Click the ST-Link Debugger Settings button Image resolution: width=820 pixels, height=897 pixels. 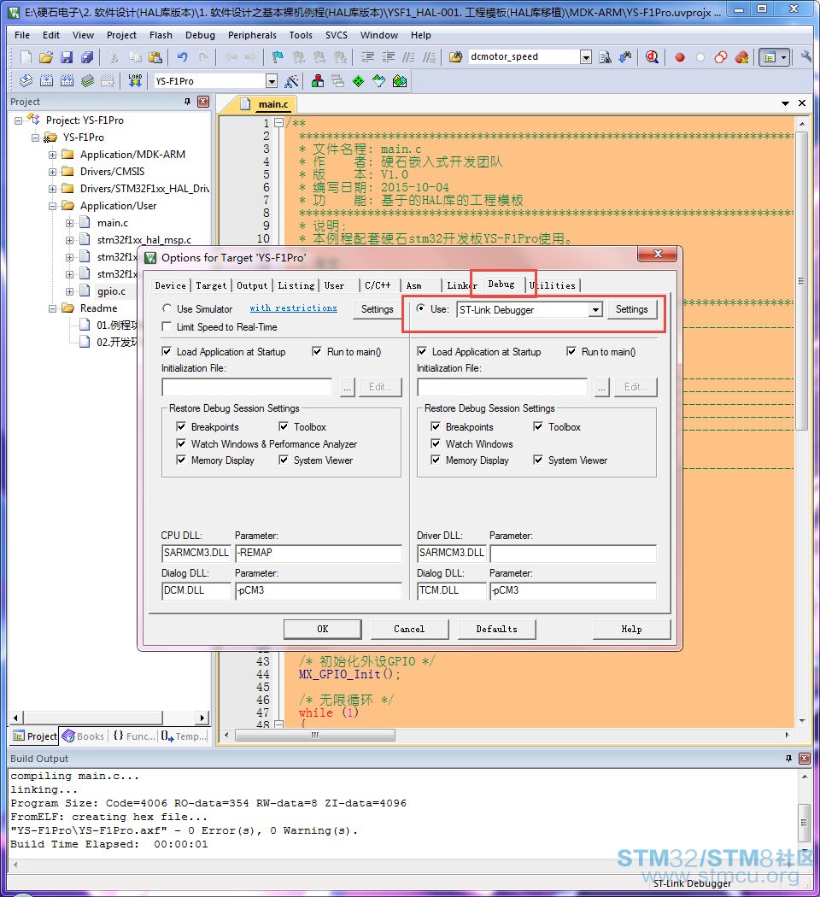click(x=631, y=309)
